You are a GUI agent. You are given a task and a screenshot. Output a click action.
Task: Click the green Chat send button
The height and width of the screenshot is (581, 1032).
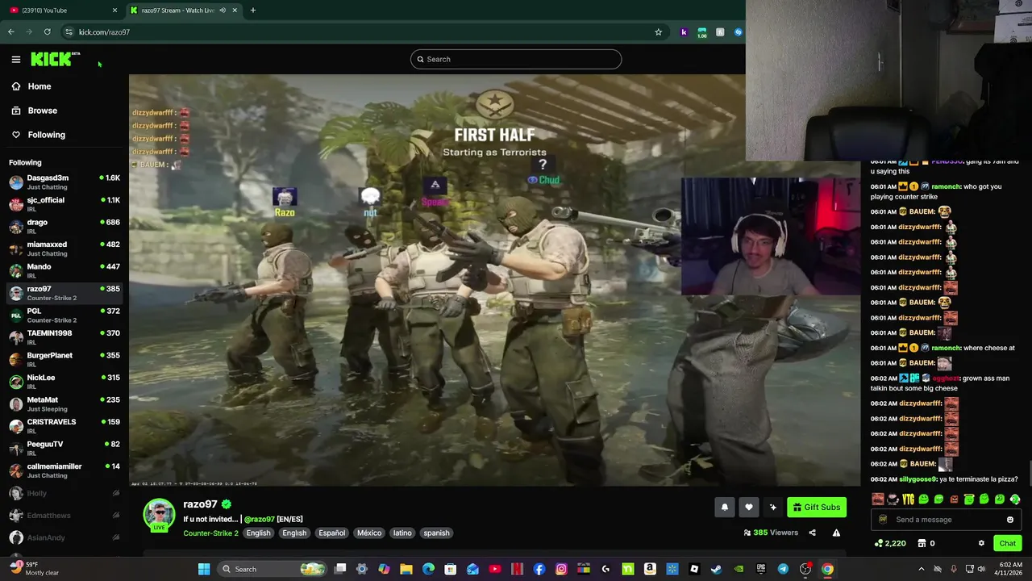tap(1007, 543)
